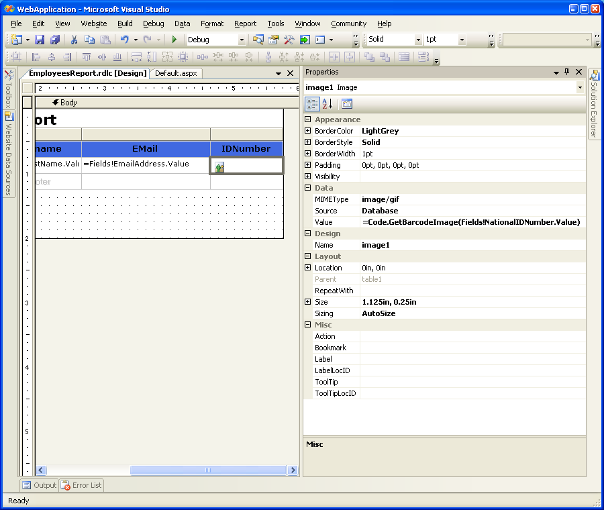Click the Property Pages icon
The width and height of the screenshot is (604, 510).
[346, 104]
